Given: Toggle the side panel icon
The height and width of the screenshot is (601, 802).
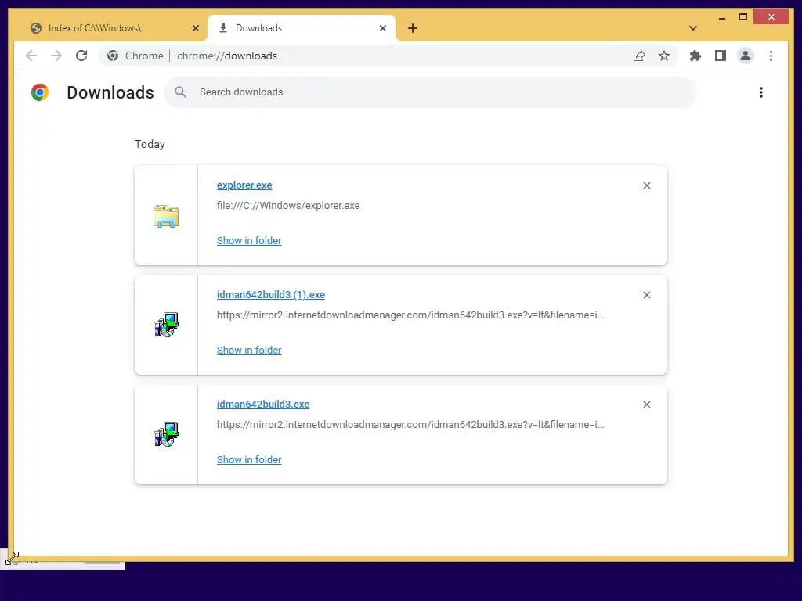Looking at the screenshot, I should [721, 56].
